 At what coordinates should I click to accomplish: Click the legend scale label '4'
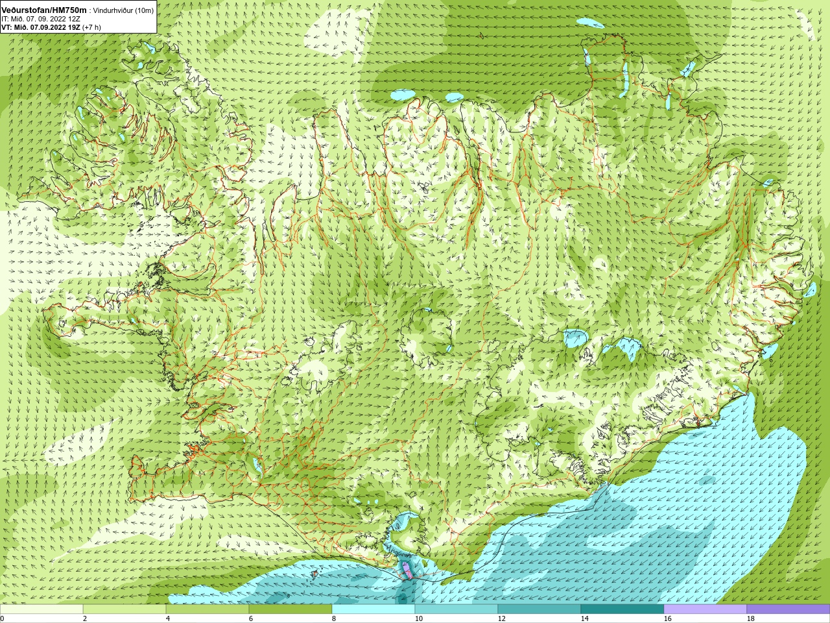[x=168, y=618]
